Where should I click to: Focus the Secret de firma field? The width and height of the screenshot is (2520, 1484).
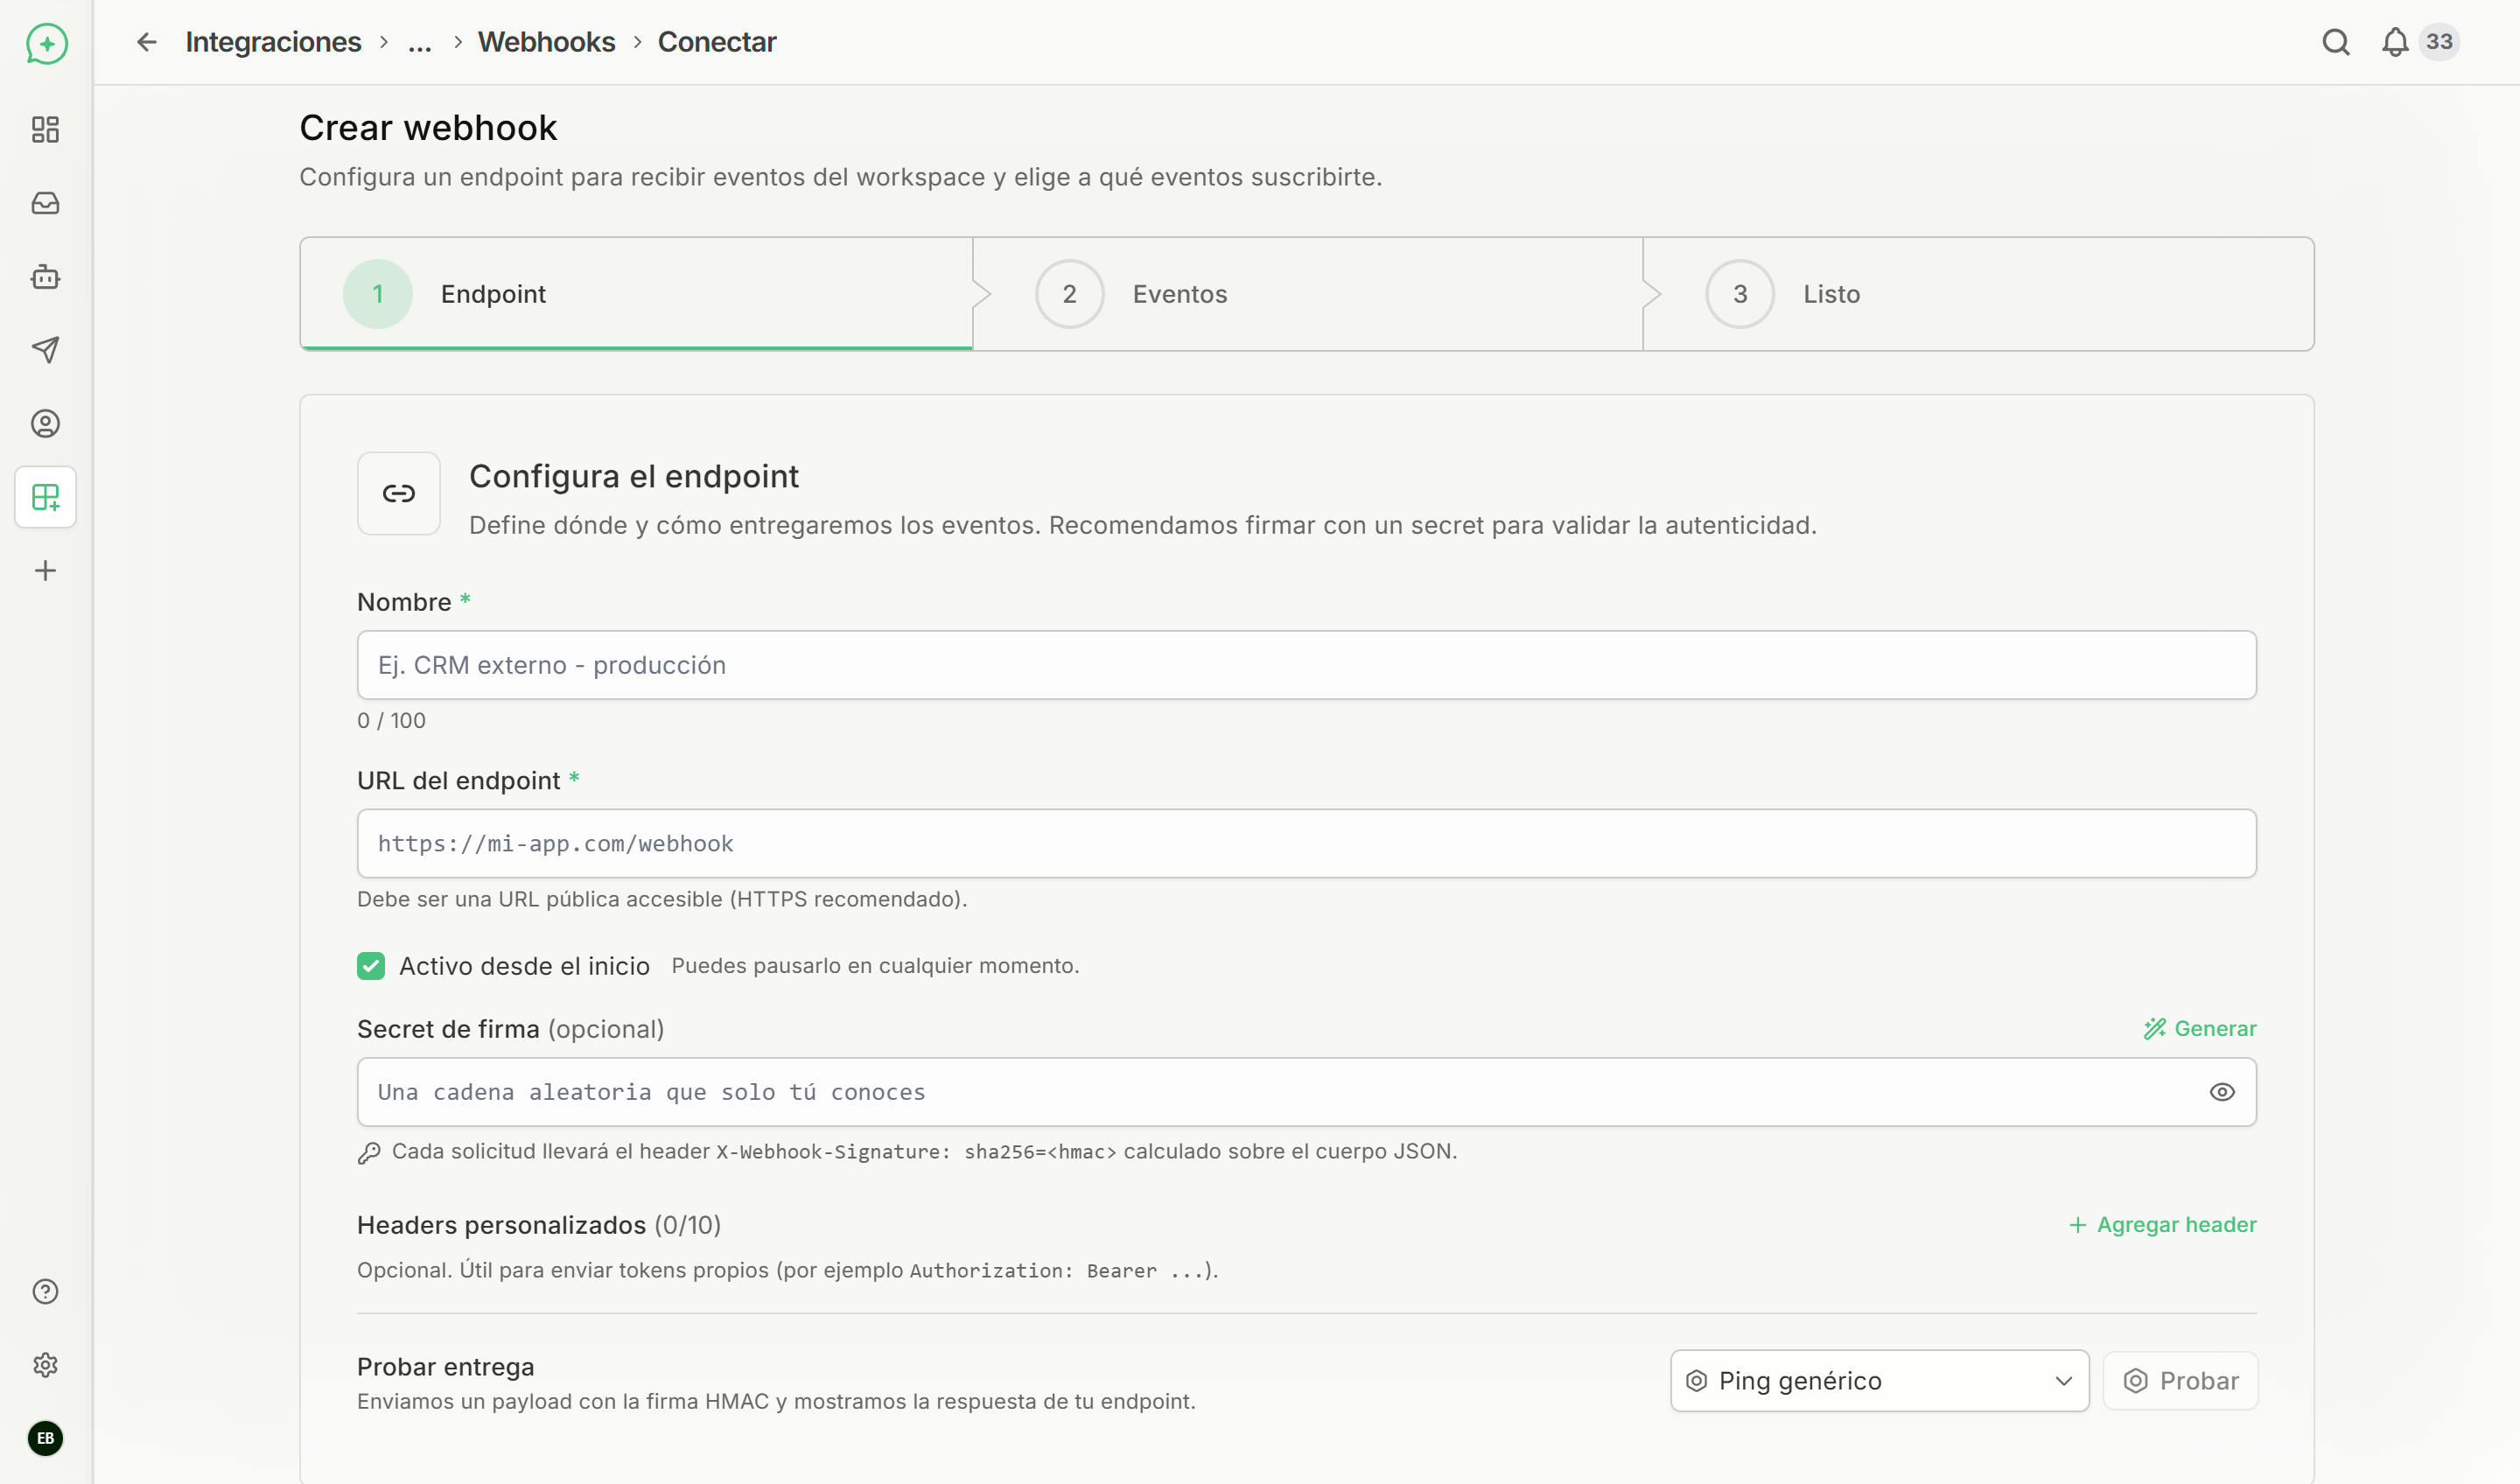pos(1306,1092)
